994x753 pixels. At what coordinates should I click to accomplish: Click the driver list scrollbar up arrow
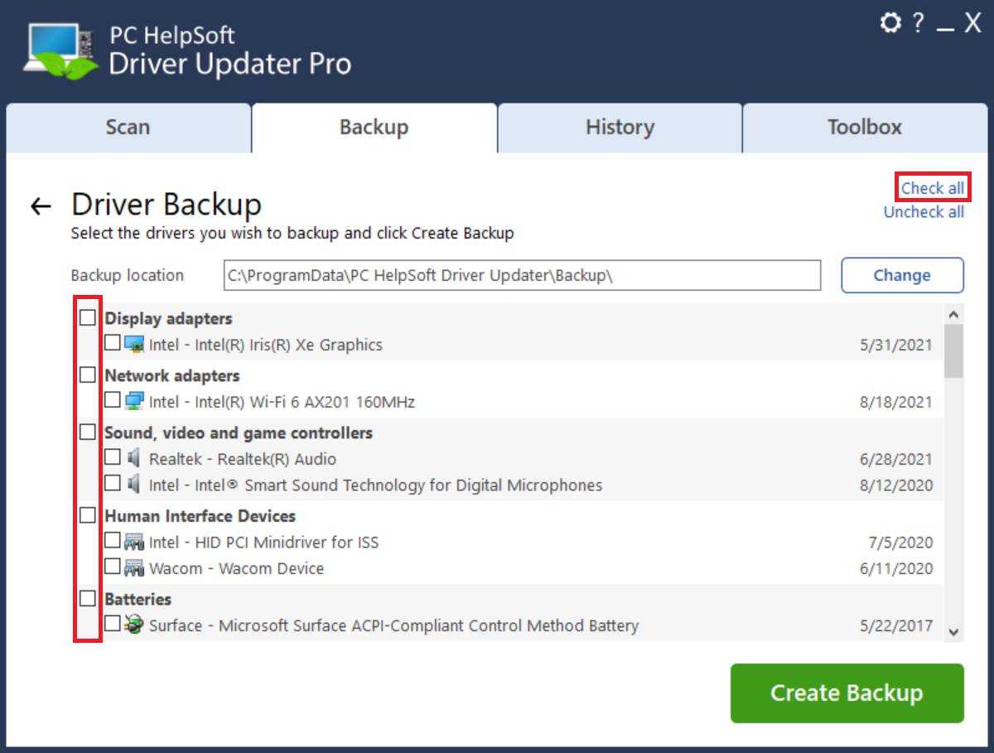click(x=953, y=315)
